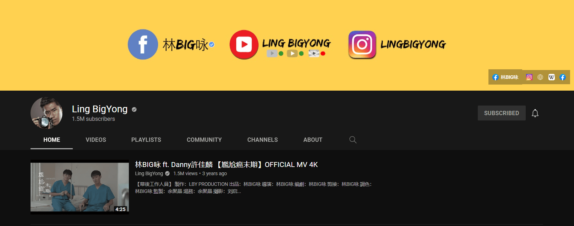Image resolution: width=574 pixels, height=226 pixels.
Task: Click the Ling BigYong channel name heading
Action: coord(100,109)
